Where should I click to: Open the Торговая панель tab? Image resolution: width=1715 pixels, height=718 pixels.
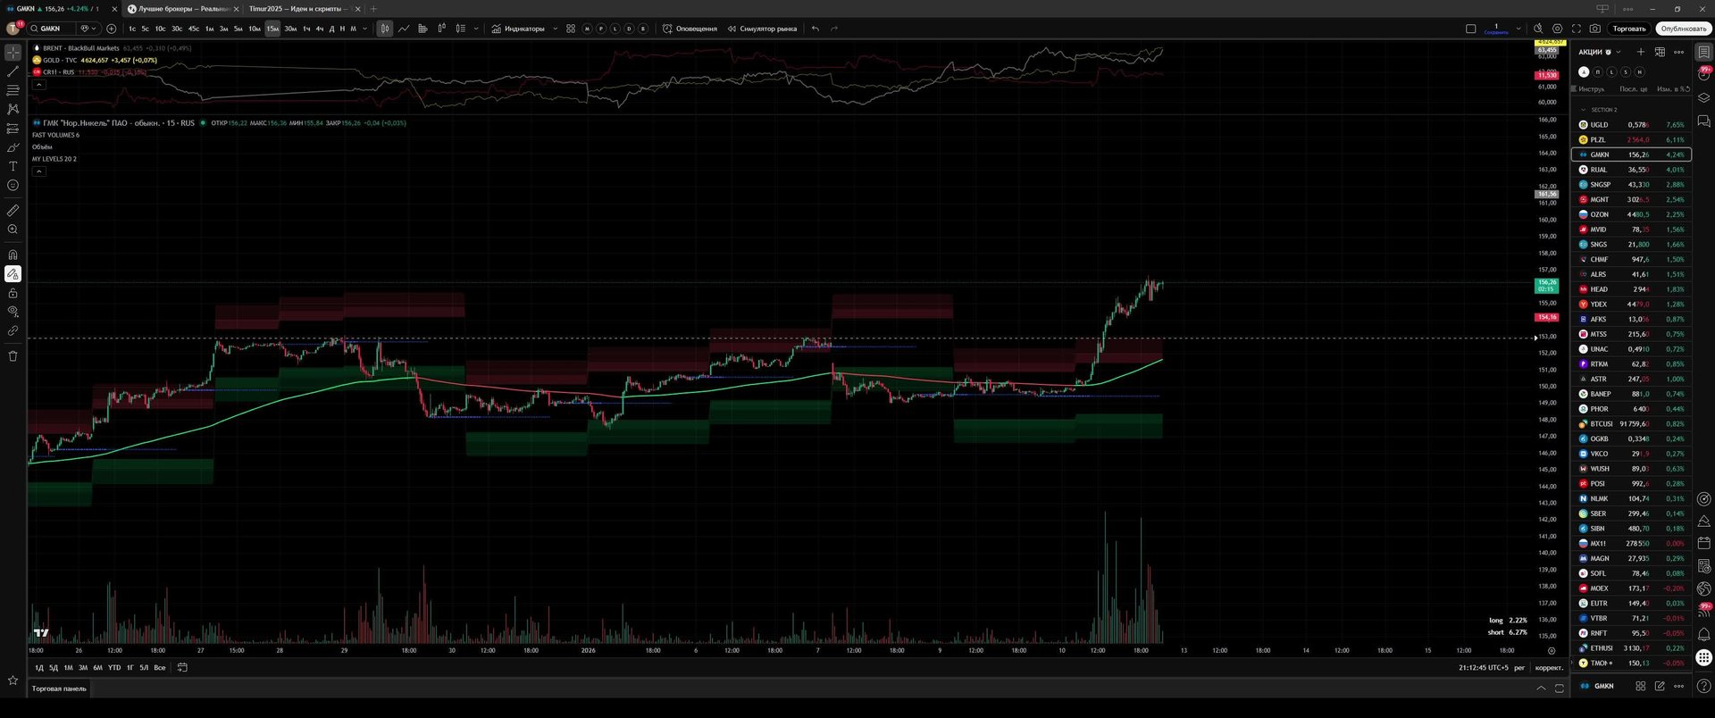[59, 689]
